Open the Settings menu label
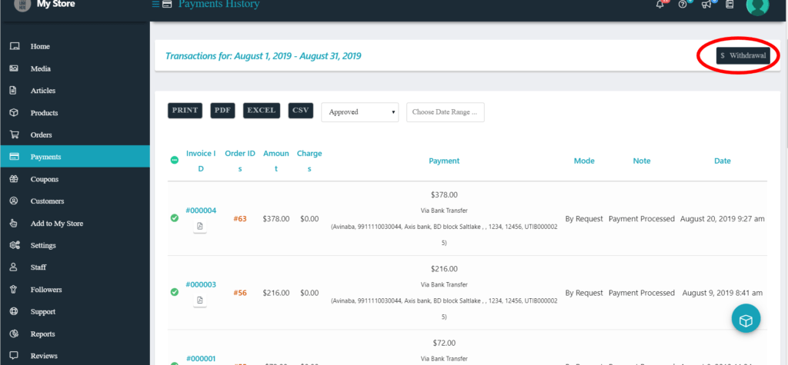The width and height of the screenshot is (788, 365). coord(43,245)
